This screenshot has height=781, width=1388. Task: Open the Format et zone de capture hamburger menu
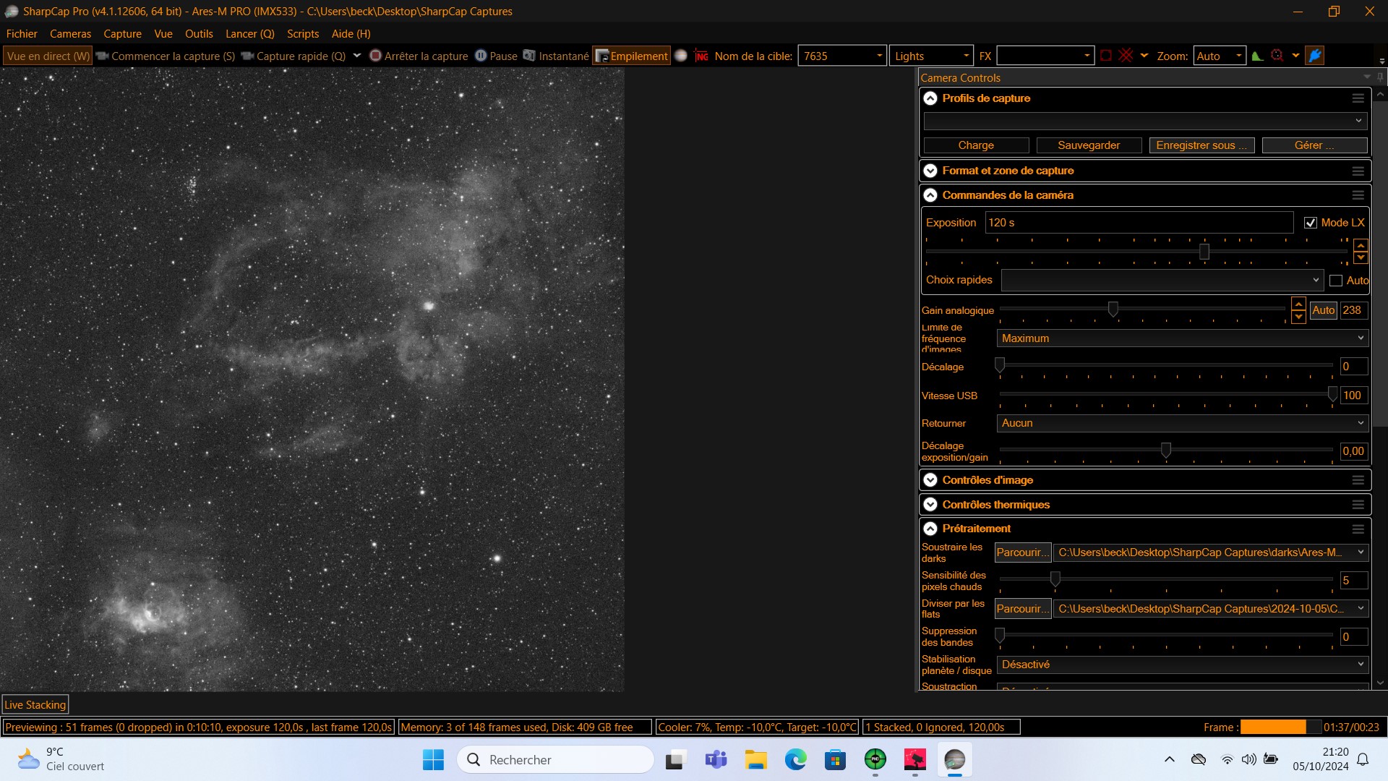[1358, 171]
